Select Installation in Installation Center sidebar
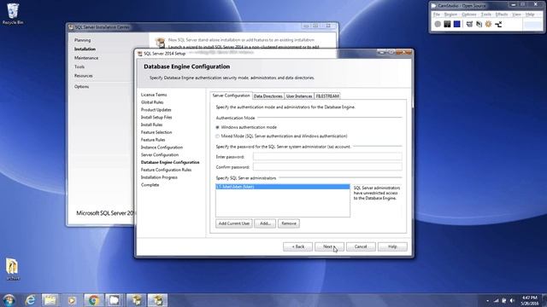This screenshot has width=547, height=307. (x=85, y=49)
